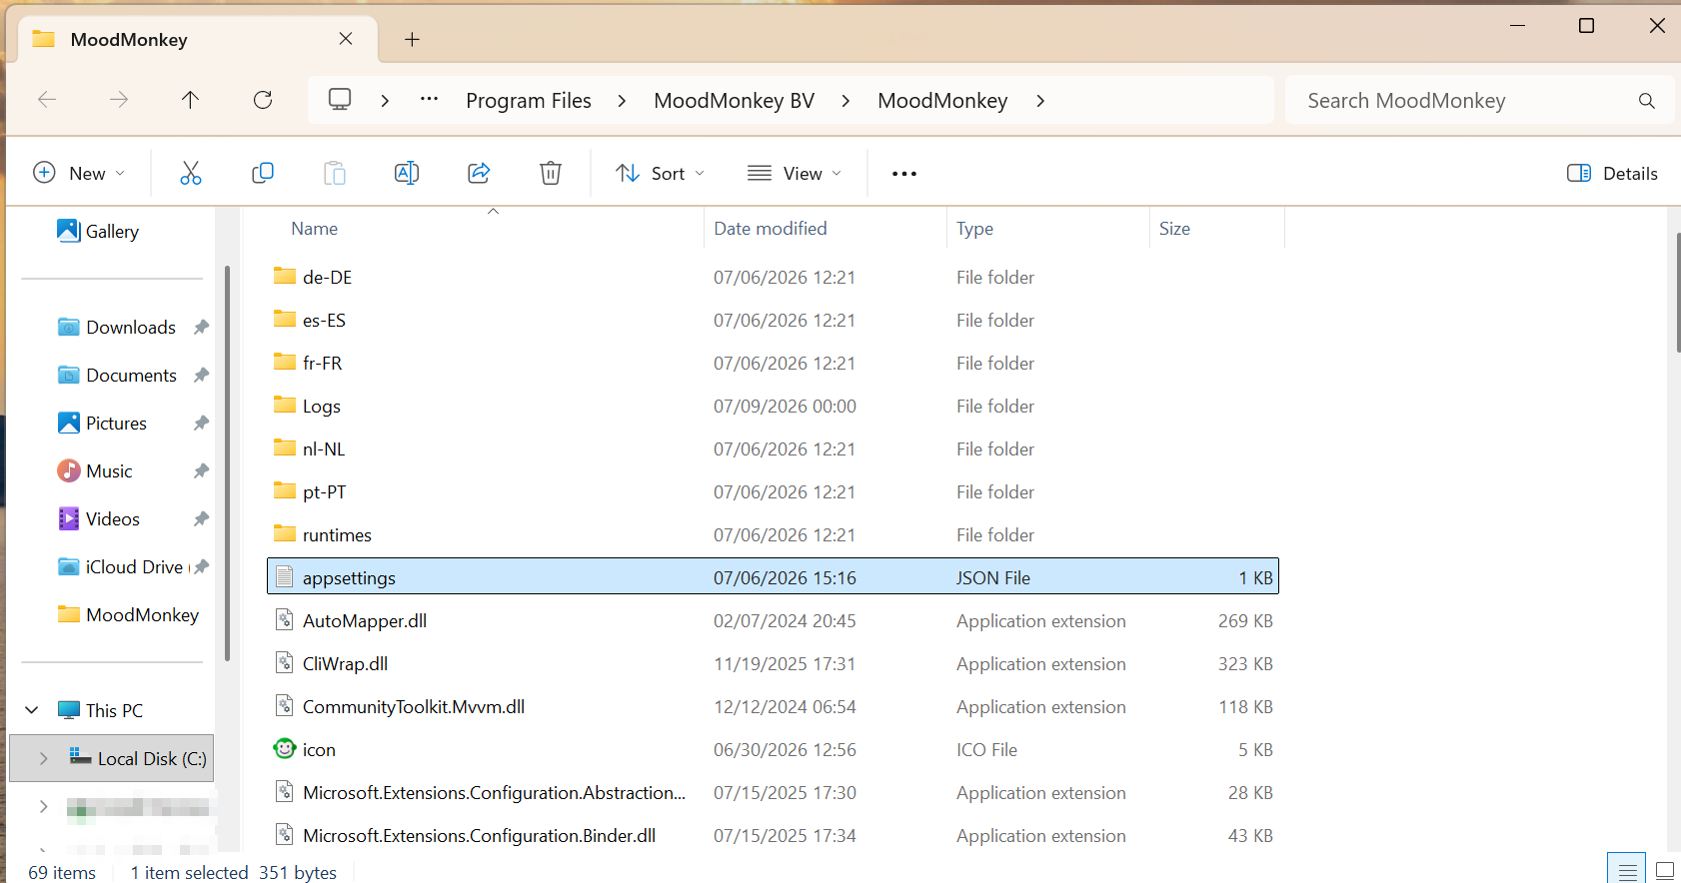Expand the Local Disk (C:) node
This screenshot has width=1681, height=883.
tap(43, 758)
